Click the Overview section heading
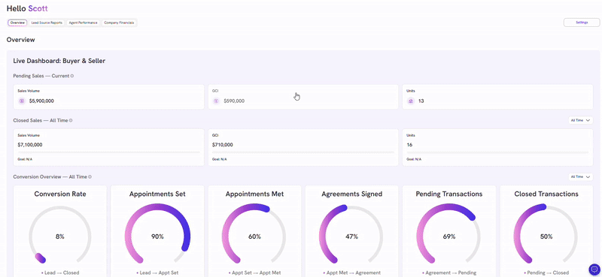The image size is (602, 277). pos(21,40)
